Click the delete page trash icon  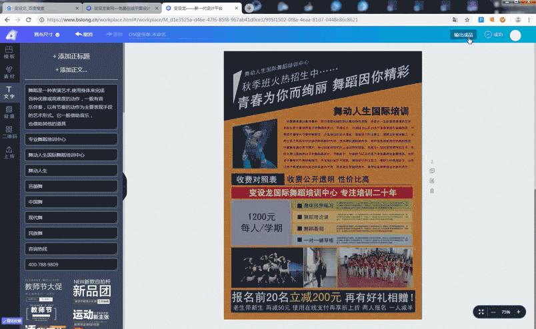(x=432, y=191)
